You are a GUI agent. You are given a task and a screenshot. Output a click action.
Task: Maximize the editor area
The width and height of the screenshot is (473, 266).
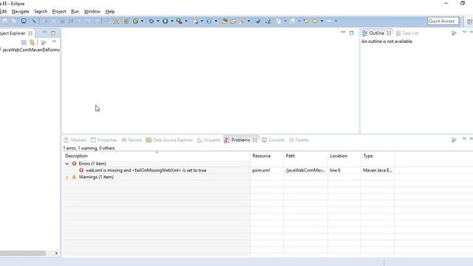tap(352, 33)
